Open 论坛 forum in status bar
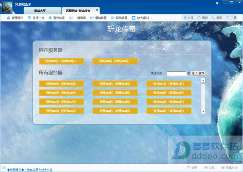This screenshot has height=172, width=243. (x=209, y=168)
